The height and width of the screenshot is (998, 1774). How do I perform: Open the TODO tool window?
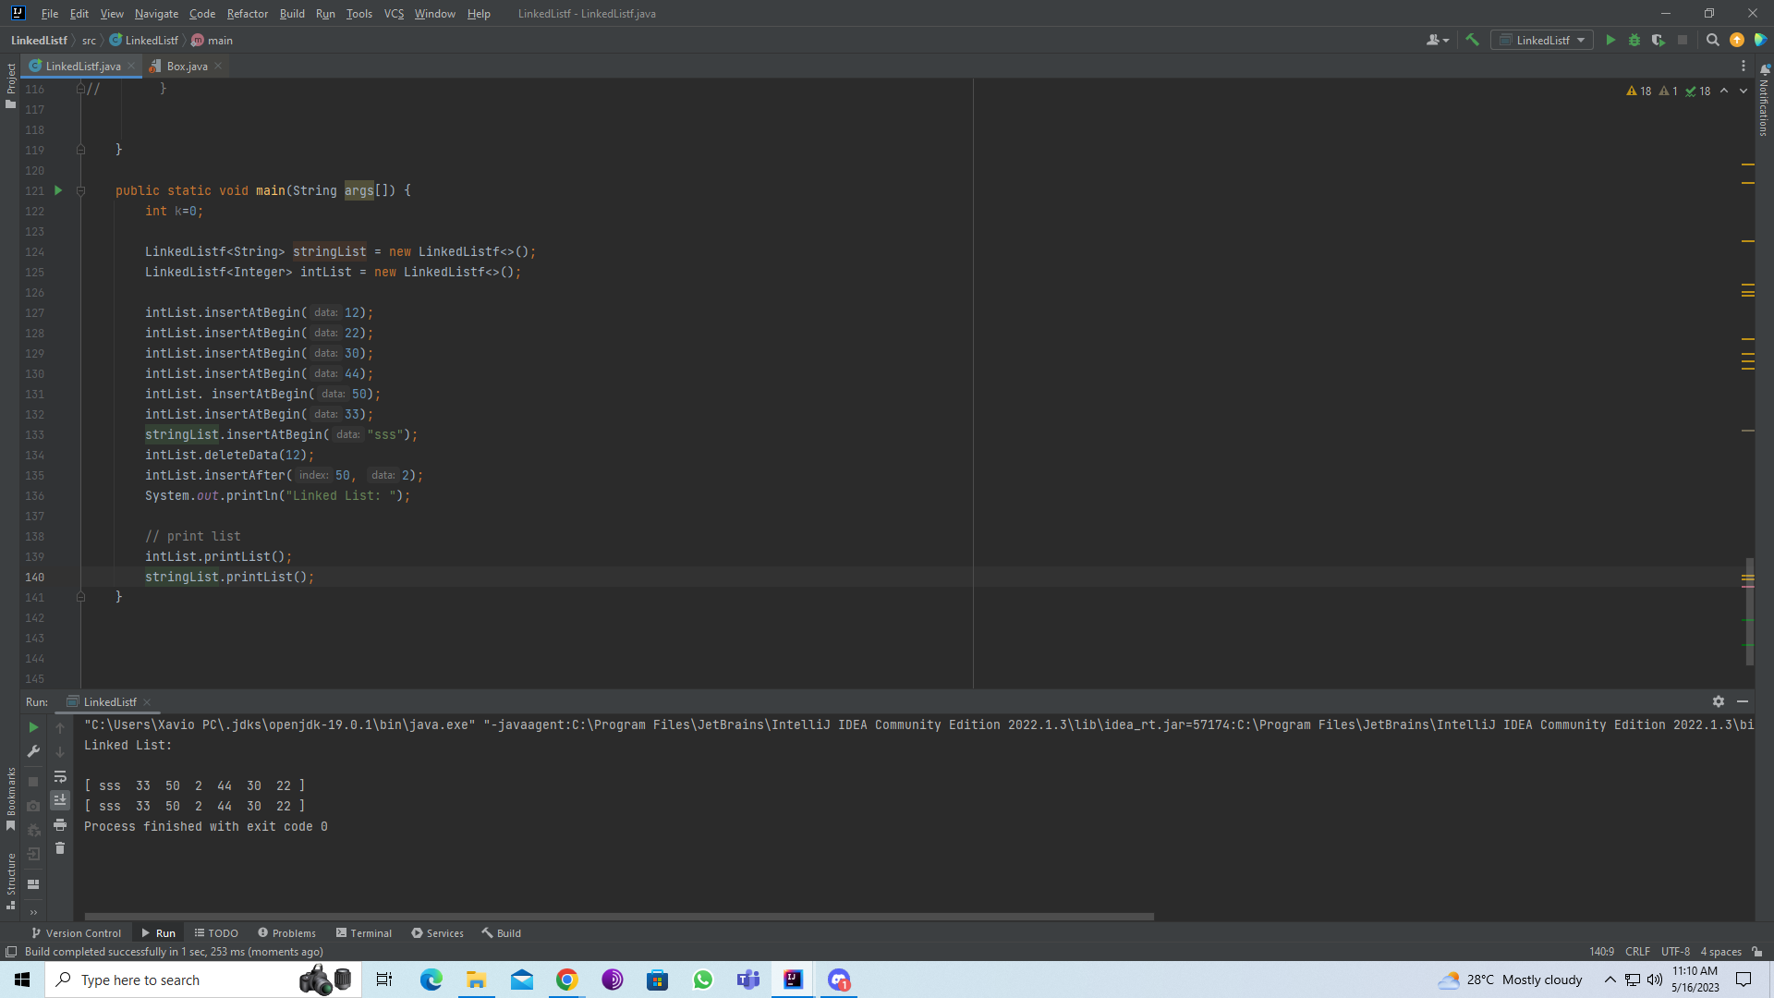(216, 933)
